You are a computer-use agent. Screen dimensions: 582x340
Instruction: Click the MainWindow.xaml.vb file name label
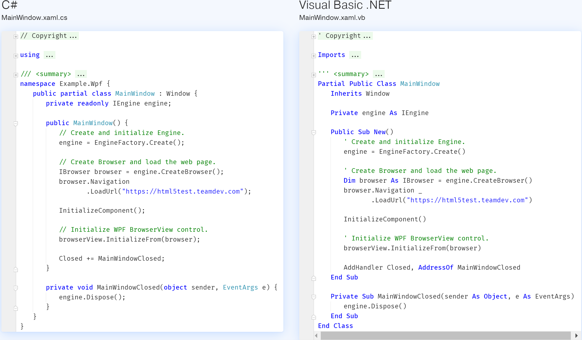332,18
